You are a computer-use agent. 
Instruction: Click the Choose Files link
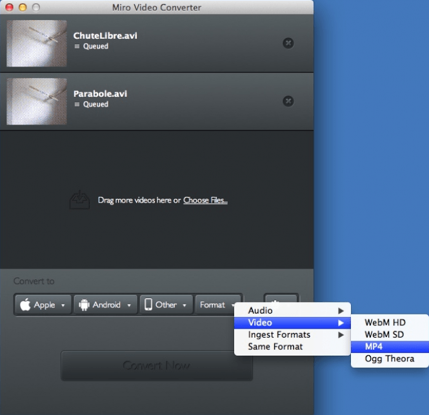point(205,200)
